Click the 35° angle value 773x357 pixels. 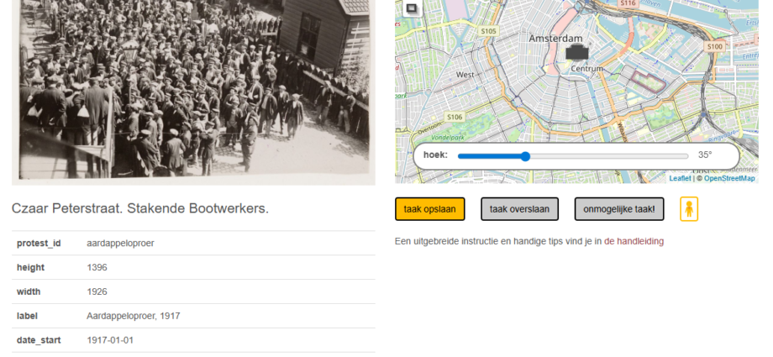[705, 155]
